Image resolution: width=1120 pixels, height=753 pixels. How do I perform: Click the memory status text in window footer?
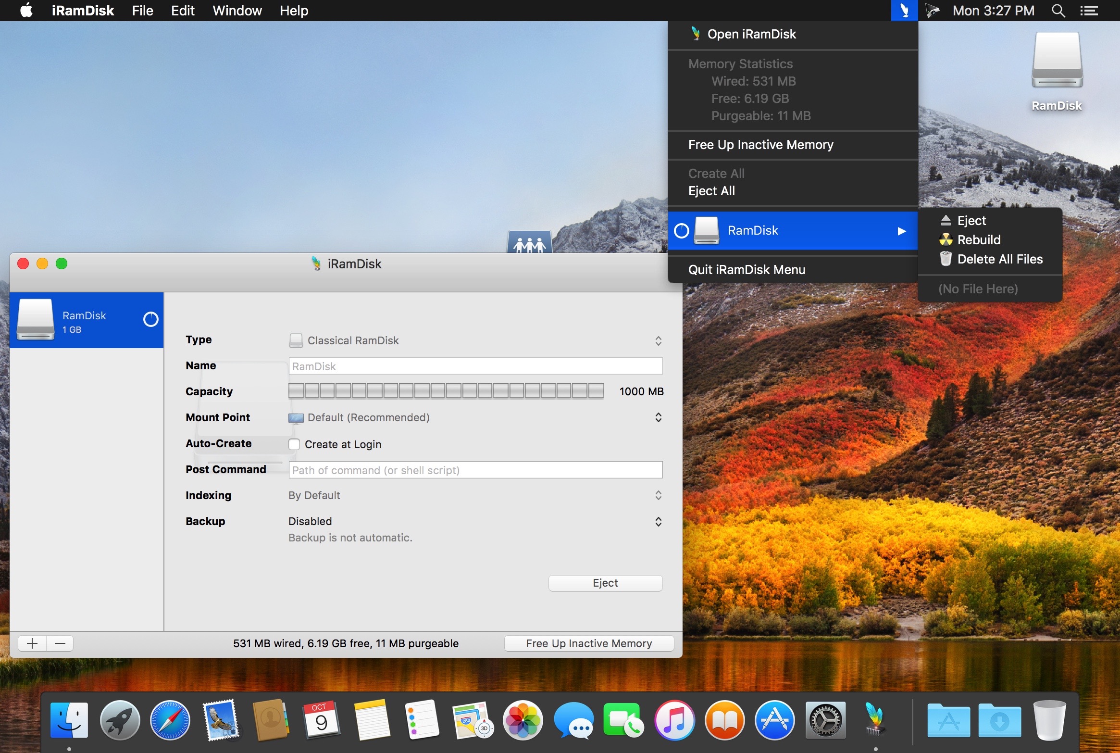click(x=346, y=643)
